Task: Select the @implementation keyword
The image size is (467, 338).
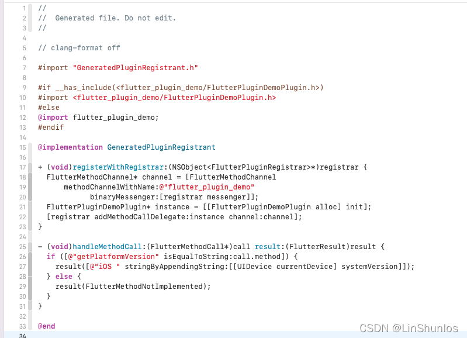Action: [70, 147]
